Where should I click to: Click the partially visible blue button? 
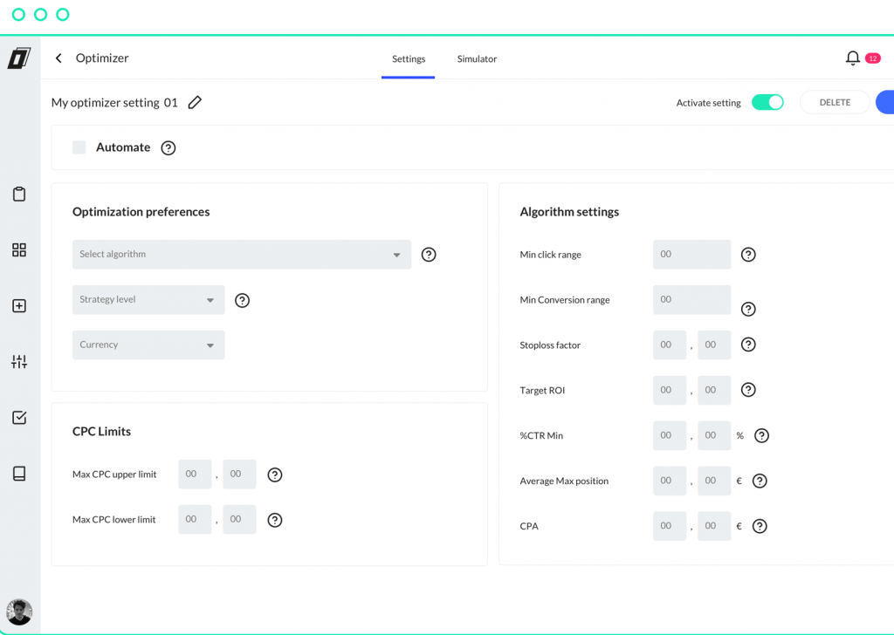click(885, 103)
